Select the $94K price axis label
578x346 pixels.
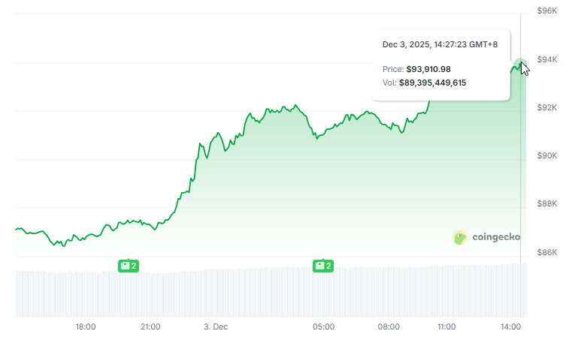546,59
